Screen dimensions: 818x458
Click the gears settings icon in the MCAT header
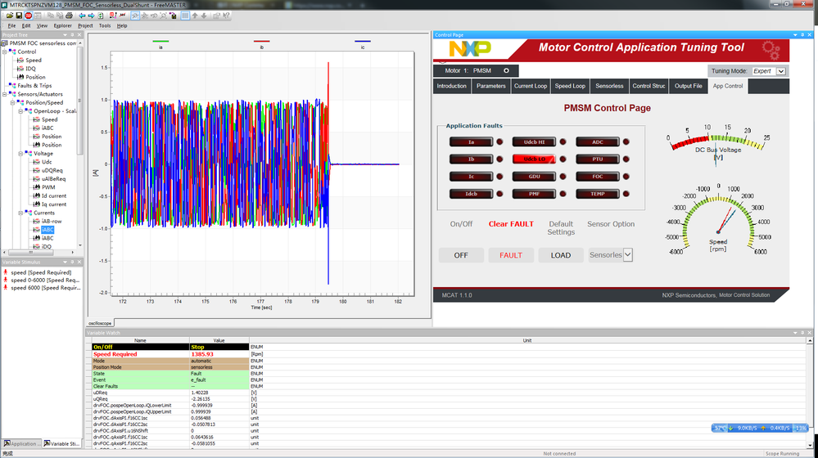[771, 50]
